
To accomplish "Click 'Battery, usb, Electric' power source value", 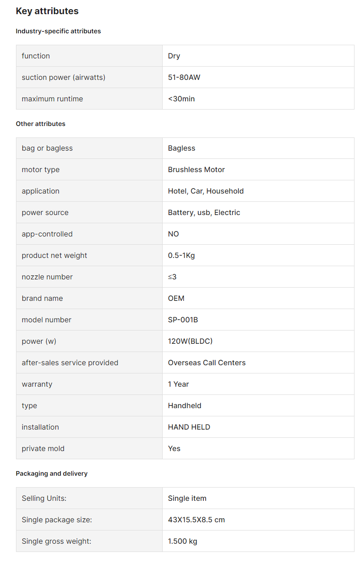I will [204, 212].
